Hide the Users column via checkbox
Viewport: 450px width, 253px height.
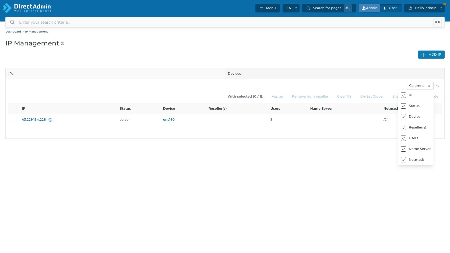tap(403, 138)
